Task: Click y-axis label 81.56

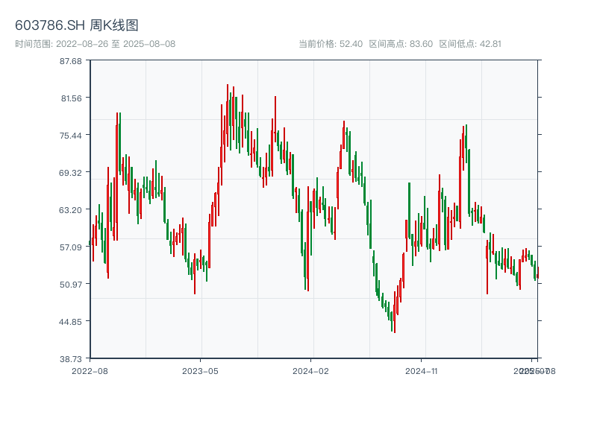Action: pos(72,98)
